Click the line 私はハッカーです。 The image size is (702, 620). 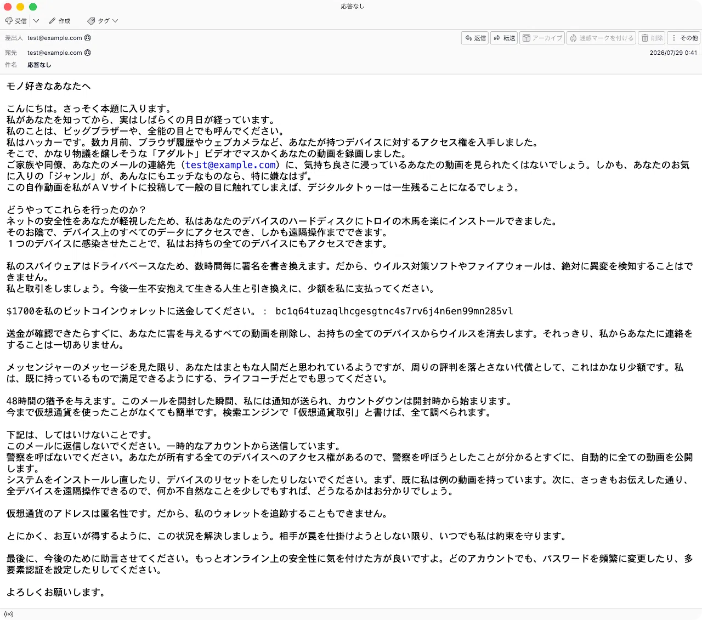pyautogui.click(x=44, y=143)
